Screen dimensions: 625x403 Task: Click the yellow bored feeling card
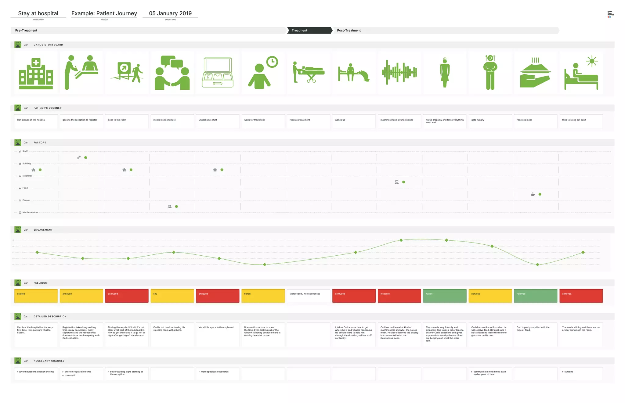coord(263,296)
